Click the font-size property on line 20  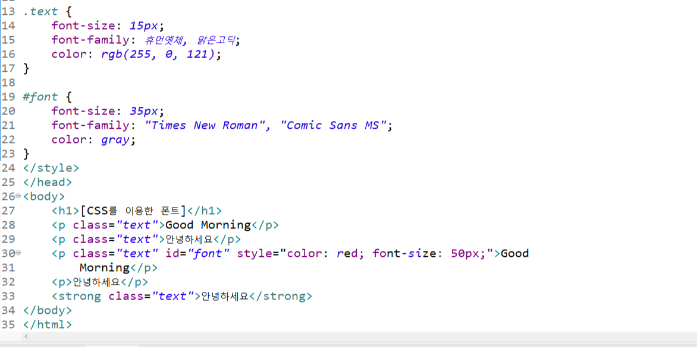tap(84, 111)
